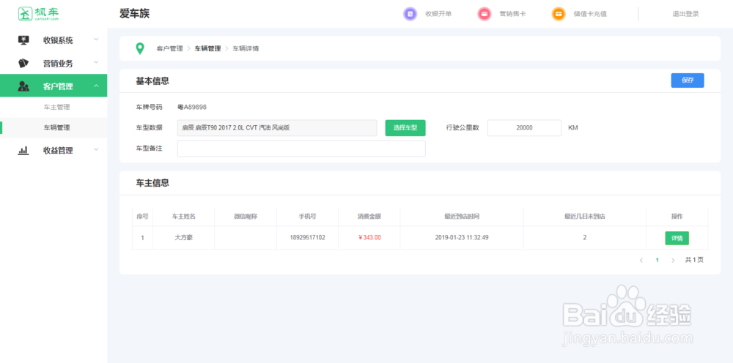Click the purple 收银开单 icon
733x363 pixels.
[410, 14]
